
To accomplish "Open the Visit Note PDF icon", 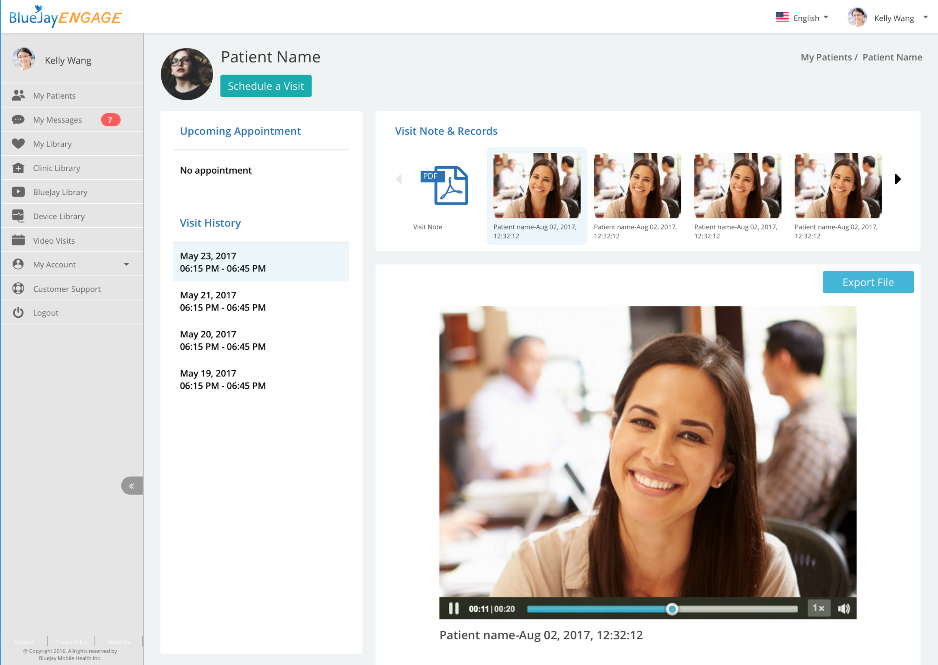I will (444, 185).
